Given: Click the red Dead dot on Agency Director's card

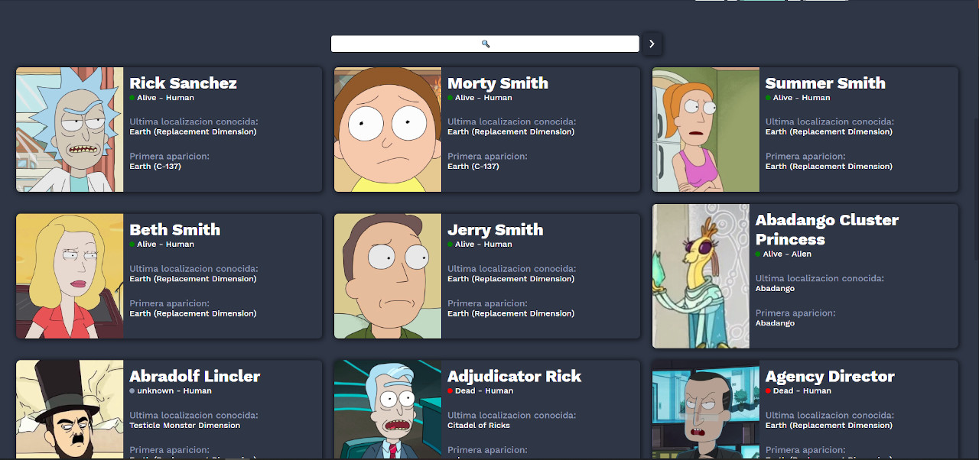Looking at the screenshot, I should click(x=768, y=390).
